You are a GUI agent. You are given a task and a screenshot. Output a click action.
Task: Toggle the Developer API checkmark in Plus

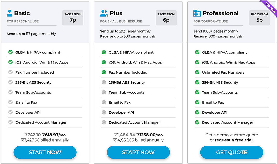(104, 112)
